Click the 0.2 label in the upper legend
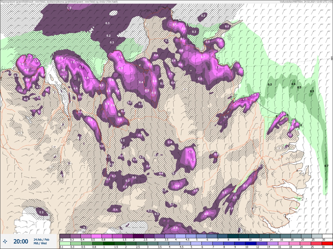This screenshot has height=249, width=333. click(x=61, y=240)
